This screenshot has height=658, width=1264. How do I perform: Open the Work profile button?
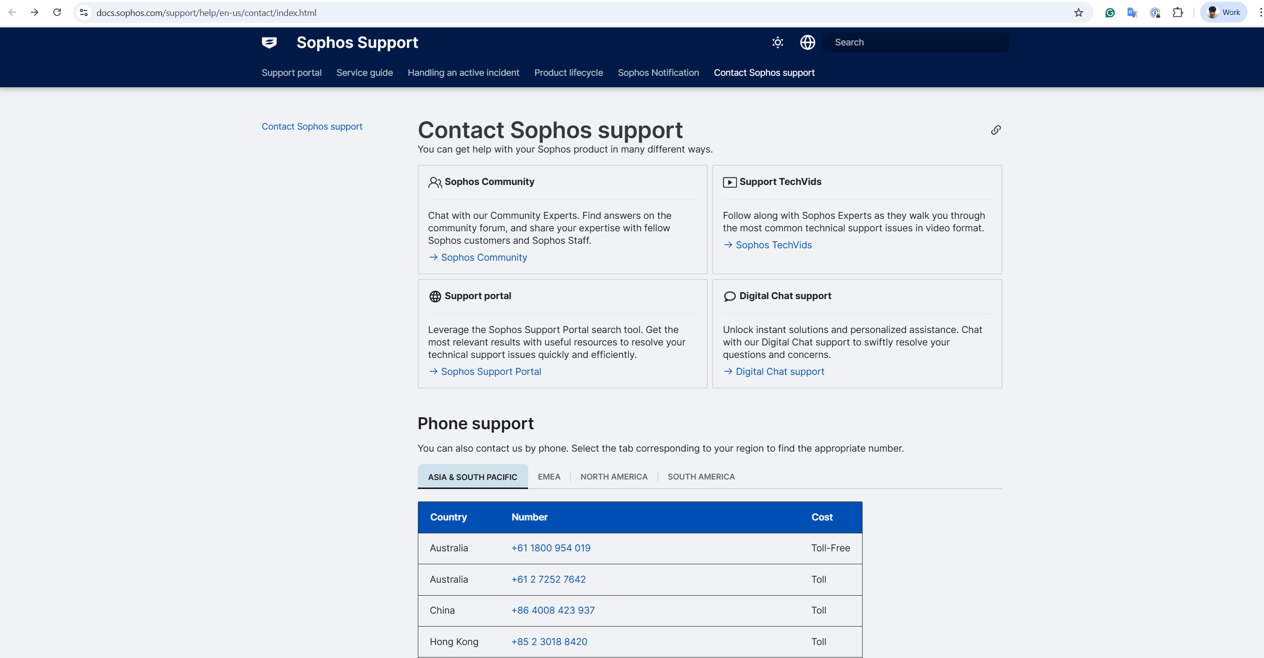[1224, 12]
